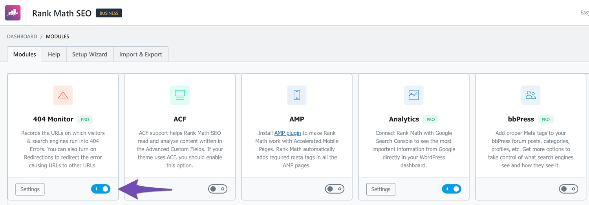589x205 pixels.
Task: Click the PRO badge beside 404 Monitor
Action: point(85,120)
